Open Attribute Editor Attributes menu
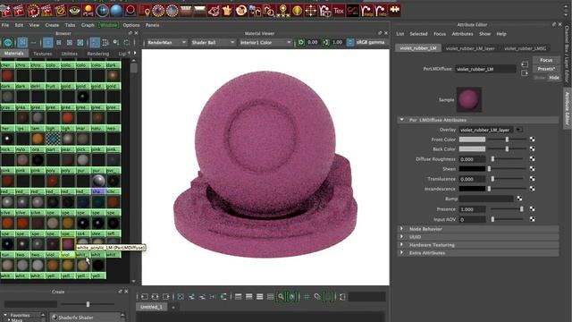The height and width of the screenshot is (322, 572). [463, 34]
